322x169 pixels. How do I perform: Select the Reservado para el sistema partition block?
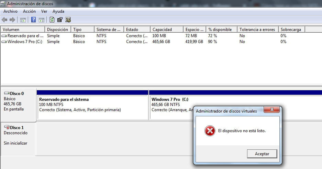(93, 105)
